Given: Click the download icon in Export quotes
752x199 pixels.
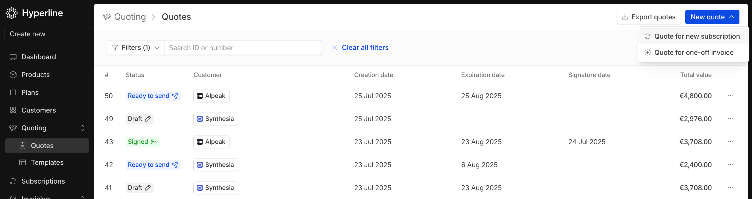Looking at the screenshot, I should pos(625,17).
